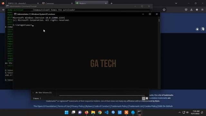Open the orange app in the taskbar
206x116 pixels.
[x=126, y=112]
